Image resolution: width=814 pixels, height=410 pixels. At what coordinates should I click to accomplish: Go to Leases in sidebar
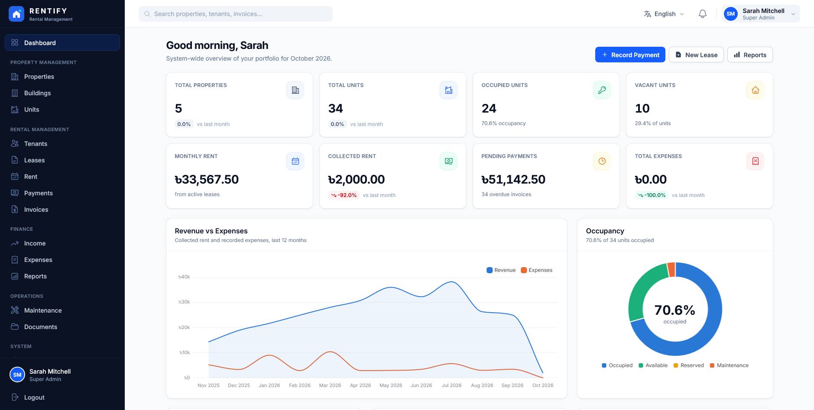click(62, 160)
